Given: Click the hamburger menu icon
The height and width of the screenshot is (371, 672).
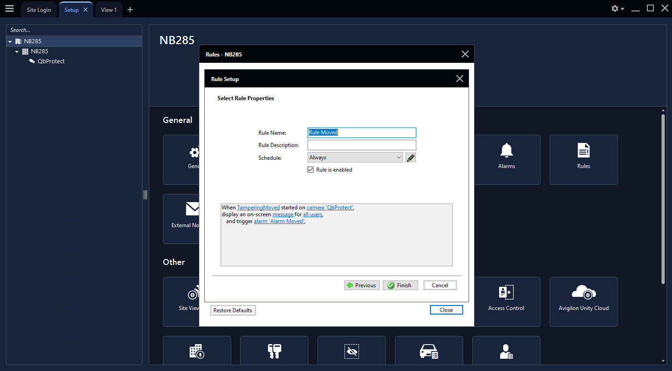Looking at the screenshot, I should pyautogui.click(x=10, y=9).
